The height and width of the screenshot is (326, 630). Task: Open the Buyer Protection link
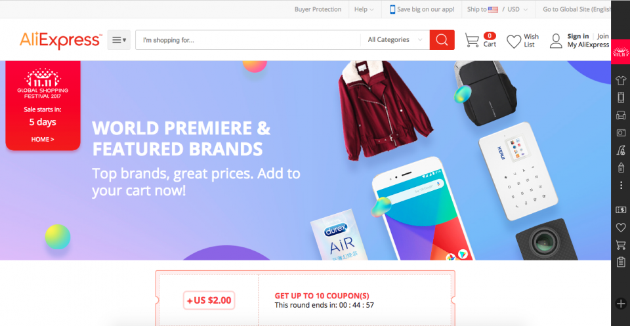[x=318, y=9]
